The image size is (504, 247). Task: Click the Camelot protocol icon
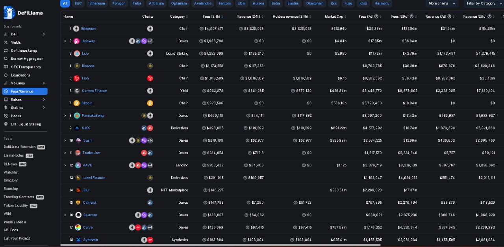78,203
